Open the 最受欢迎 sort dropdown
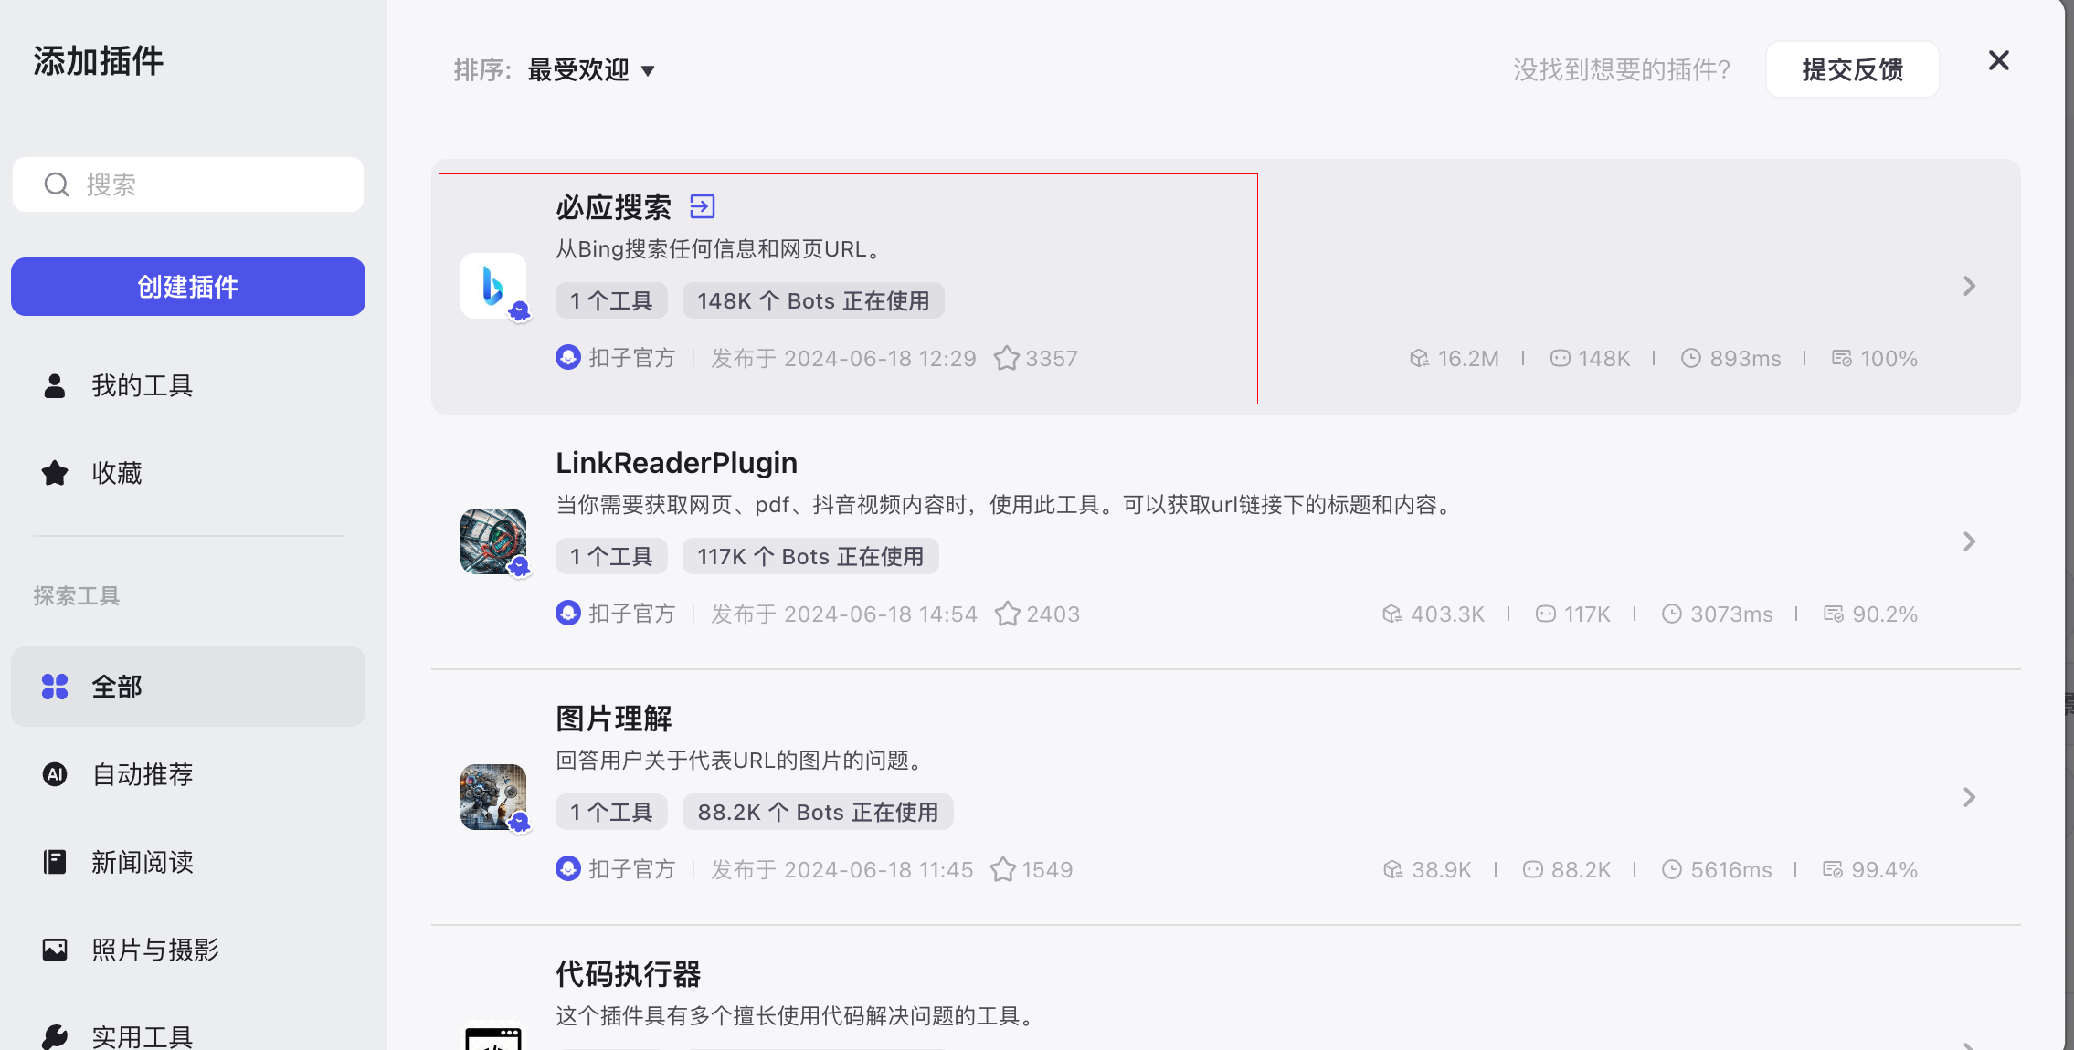Viewport: 2074px width, 1050px height. tap(591, 69)
